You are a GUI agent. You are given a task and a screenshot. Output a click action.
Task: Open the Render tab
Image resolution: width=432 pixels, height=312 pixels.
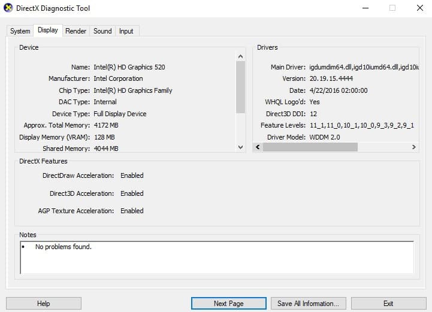click(75, 31)
